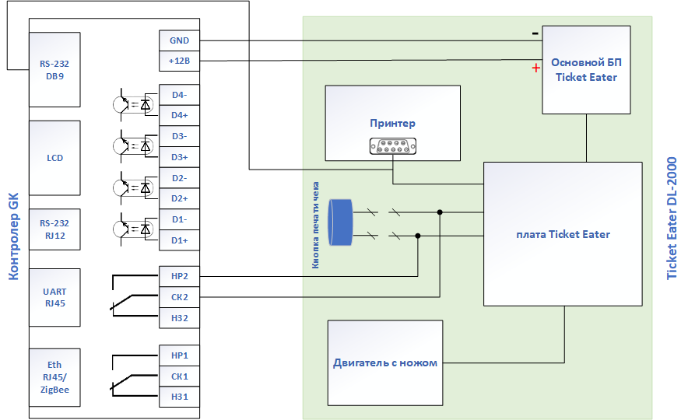Click the optocoupler symbol beside D2- terminal
This screenshot has width=688, height=420.
click(x=134, y=187)
